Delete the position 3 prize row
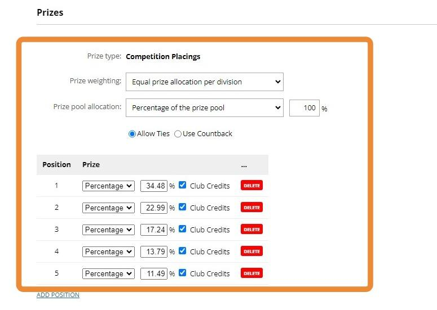437x310 pixels. pyautogui.click(x=251, y=230)
